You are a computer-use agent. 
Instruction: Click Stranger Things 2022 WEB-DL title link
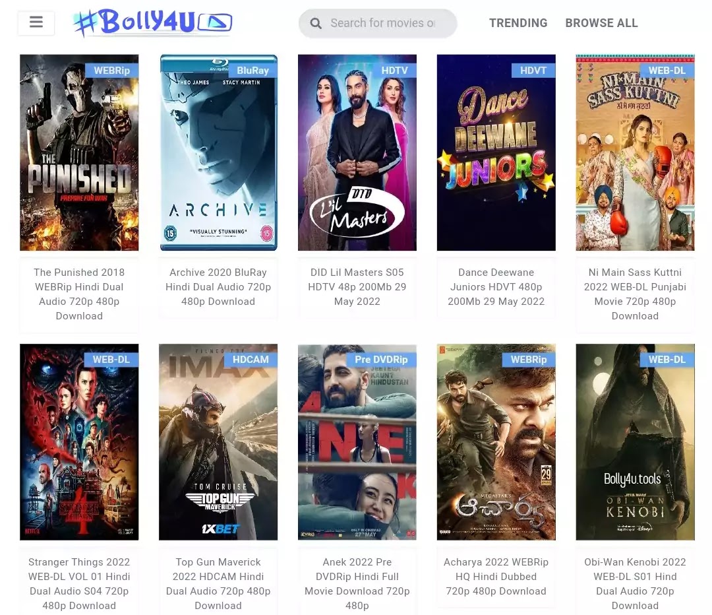click(79, 583)
